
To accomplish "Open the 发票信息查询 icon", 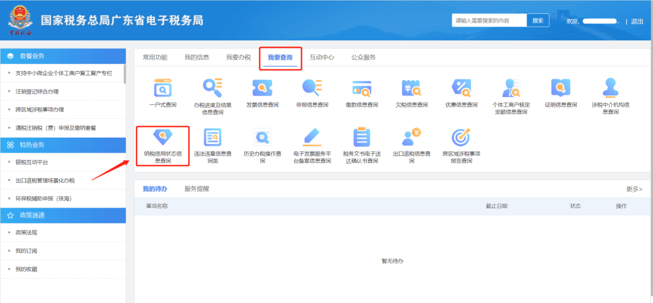I will coord(262,88).
